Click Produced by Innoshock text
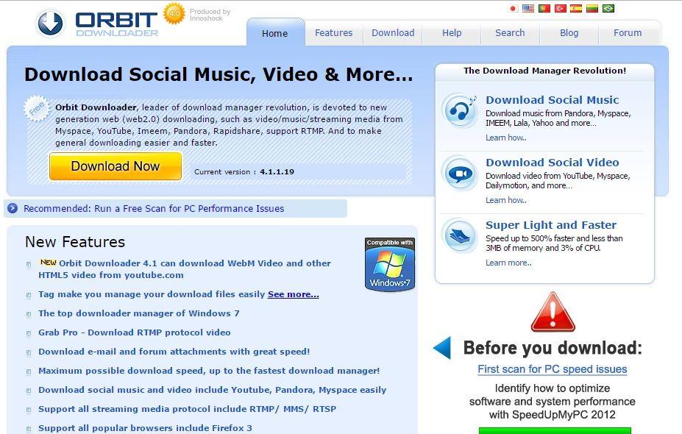This screenshot has width=682, height=434. point(210,15)
